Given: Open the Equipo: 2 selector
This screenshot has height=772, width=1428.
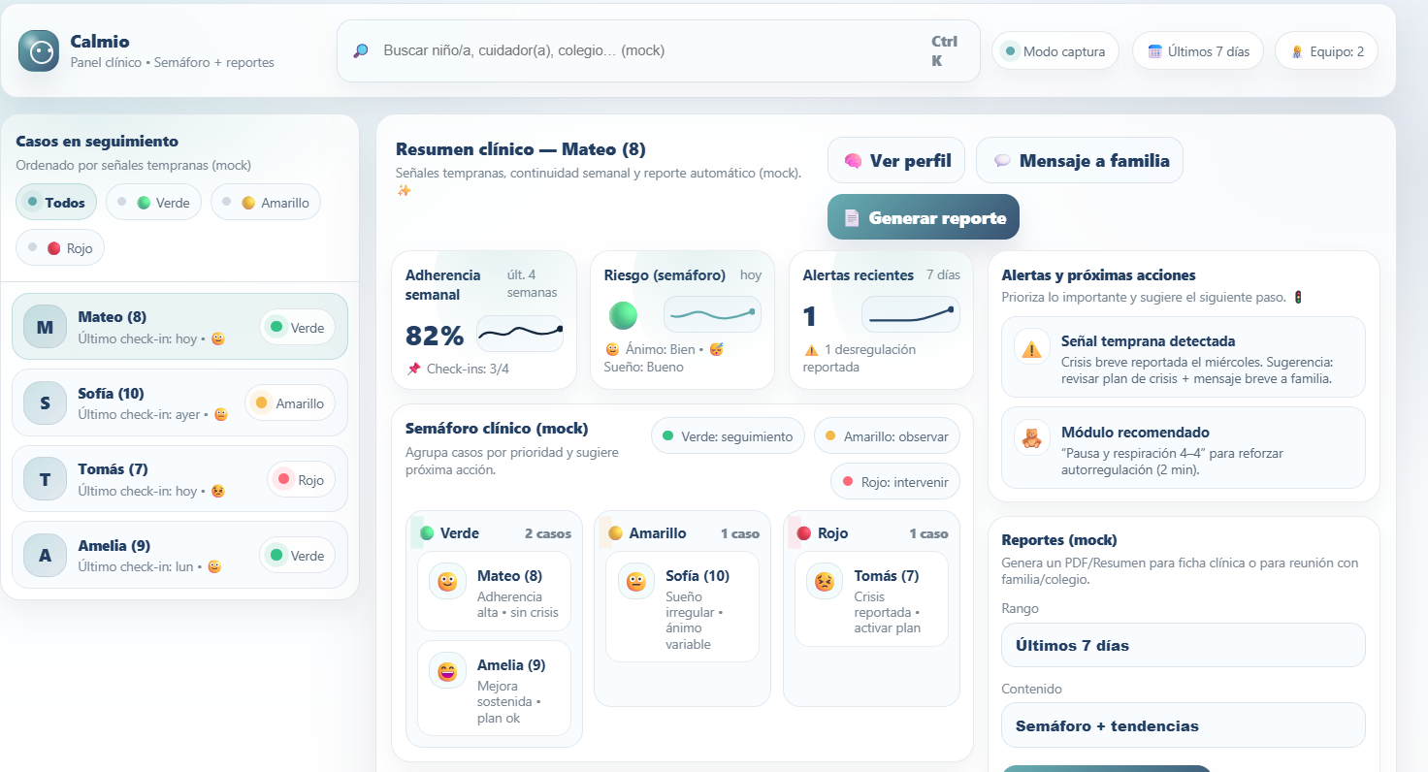Looking at the screenshot, I should [1326, 50].
